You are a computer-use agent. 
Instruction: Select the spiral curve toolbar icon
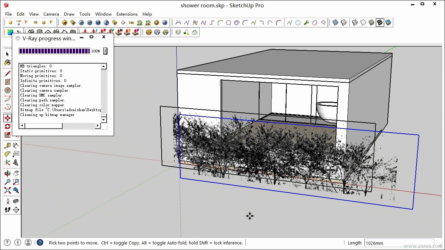point(237,23)
